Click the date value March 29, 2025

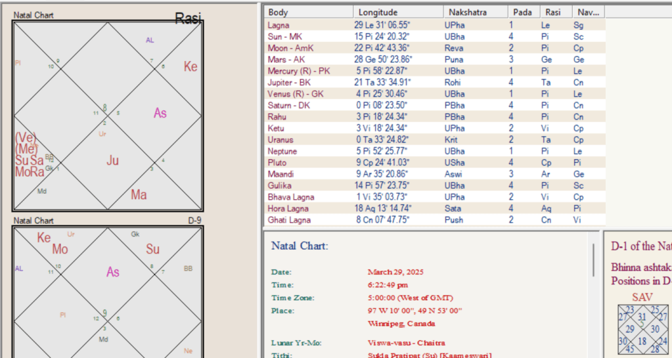(395, 271)
